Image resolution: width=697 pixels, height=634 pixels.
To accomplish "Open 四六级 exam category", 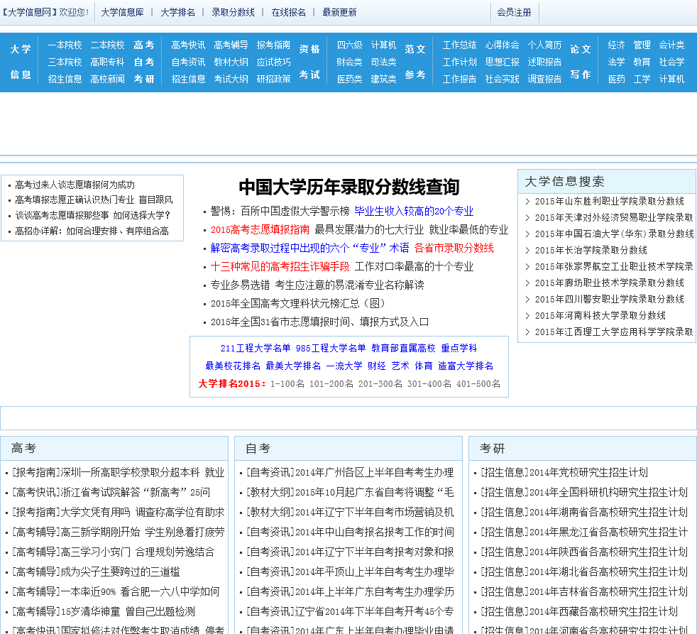I will (349, 45).
